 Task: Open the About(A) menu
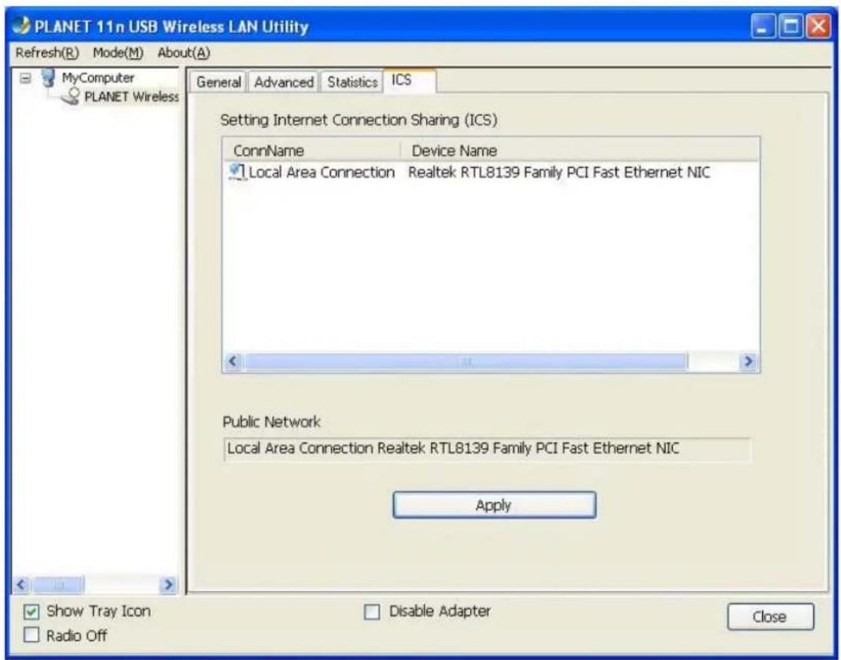184,52
